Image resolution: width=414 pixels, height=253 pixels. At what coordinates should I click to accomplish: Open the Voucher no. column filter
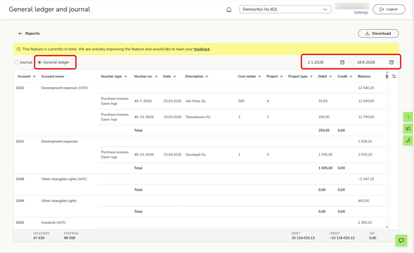point(156,77)
